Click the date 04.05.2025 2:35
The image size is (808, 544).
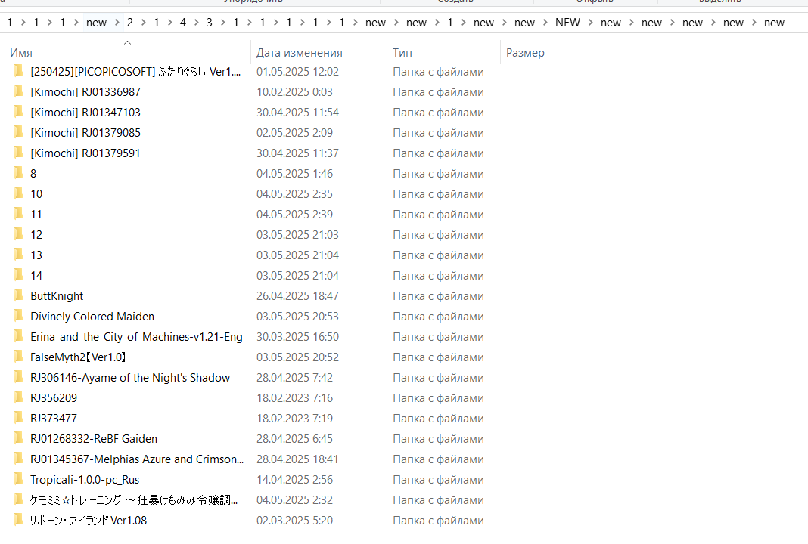295,194
